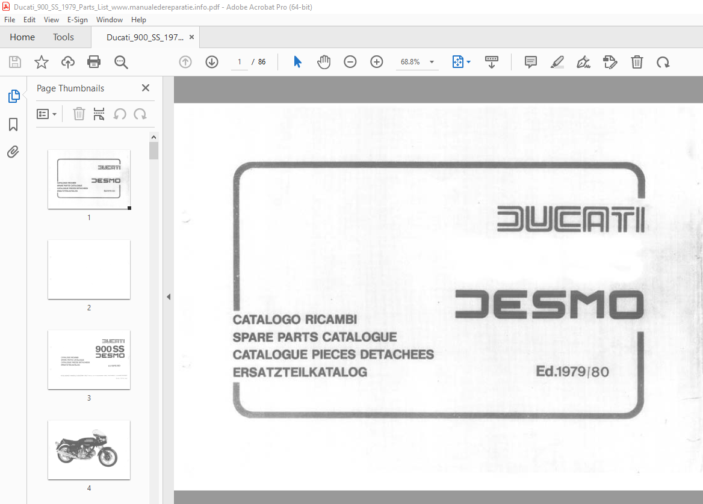Open the Sign document pen tool
Viewport: 703px width, 504px height.
pos(583,62)
